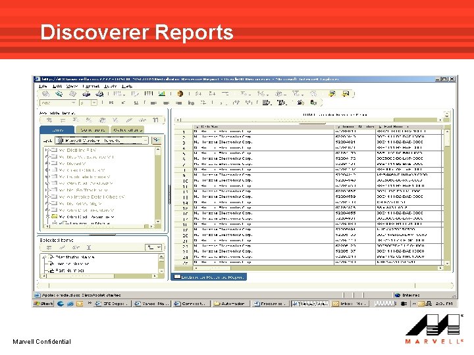Select row number 20 in the report table
Screen dimensions: 474x355
pos(184,235)
